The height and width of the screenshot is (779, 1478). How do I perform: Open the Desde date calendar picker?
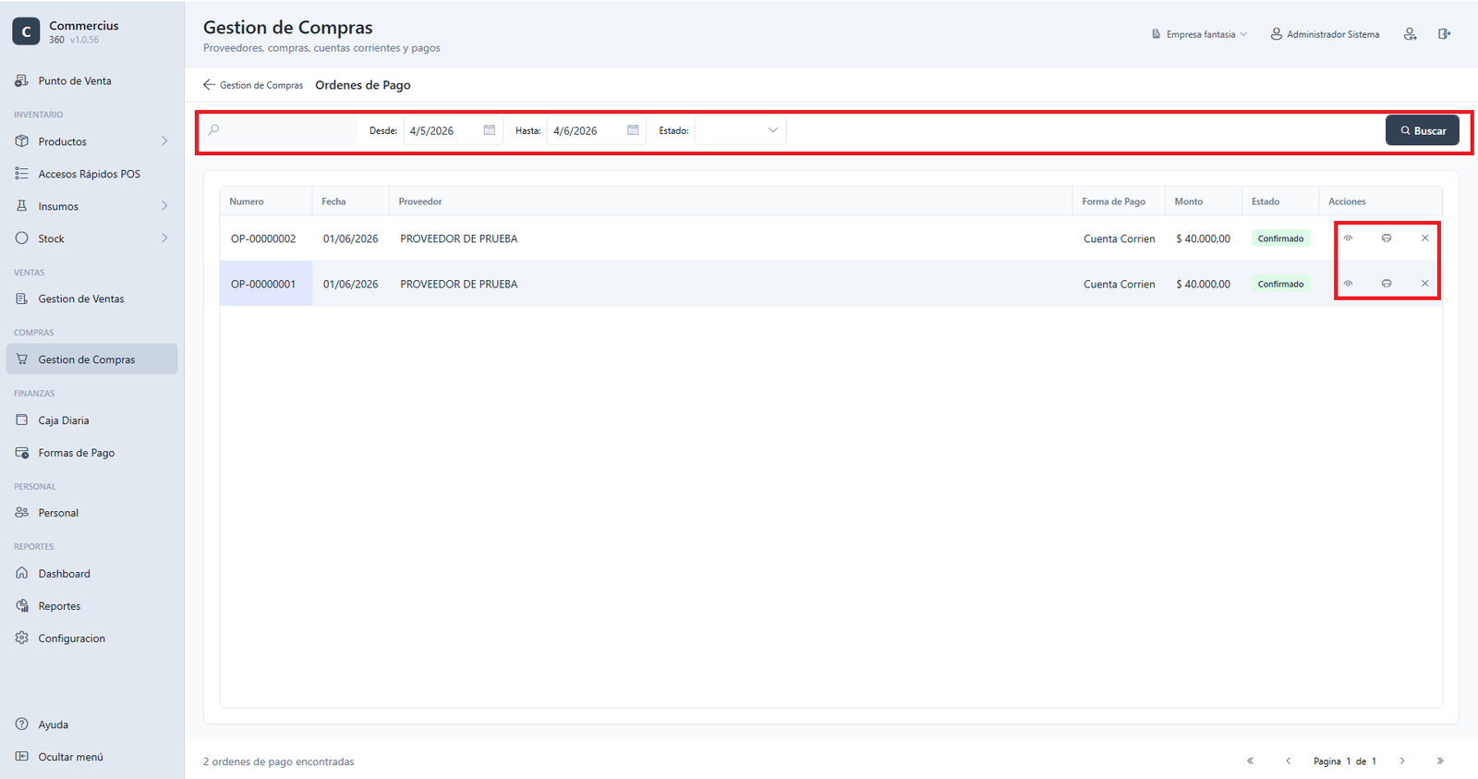490,130
